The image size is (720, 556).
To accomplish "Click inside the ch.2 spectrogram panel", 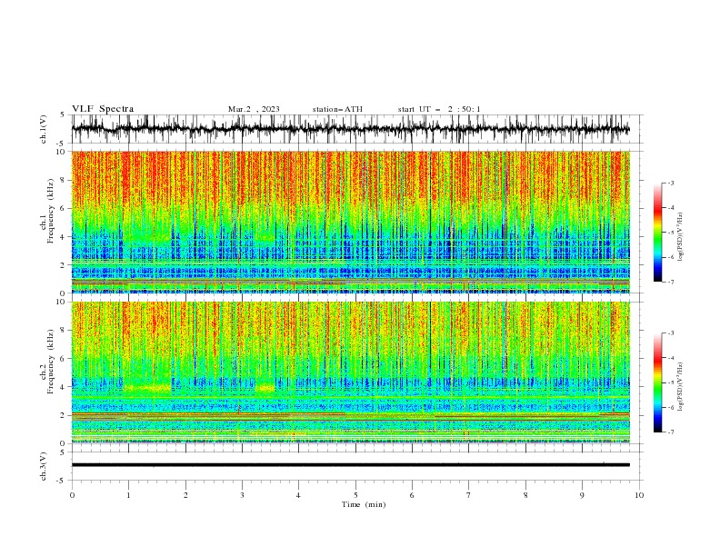I will click(350, 372).
